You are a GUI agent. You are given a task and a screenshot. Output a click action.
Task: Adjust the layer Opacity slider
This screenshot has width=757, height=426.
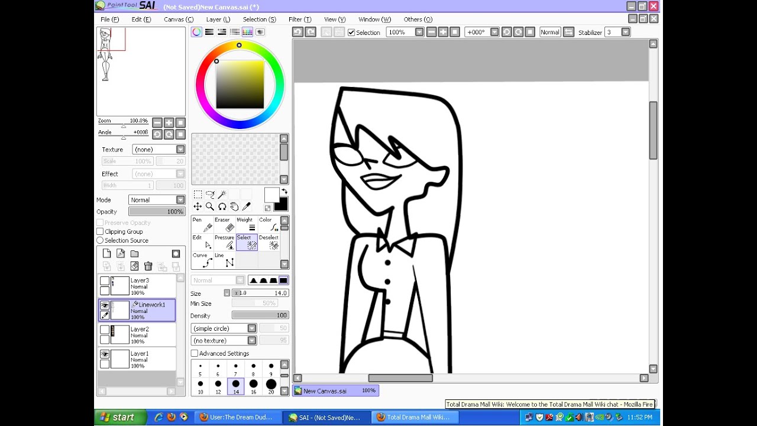[157, 212]
